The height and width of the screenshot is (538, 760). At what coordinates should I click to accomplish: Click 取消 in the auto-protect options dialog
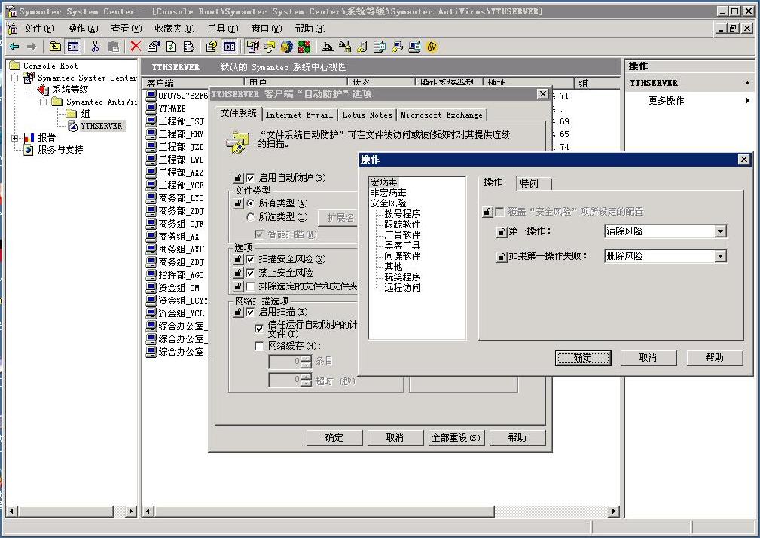coord(395,438)
